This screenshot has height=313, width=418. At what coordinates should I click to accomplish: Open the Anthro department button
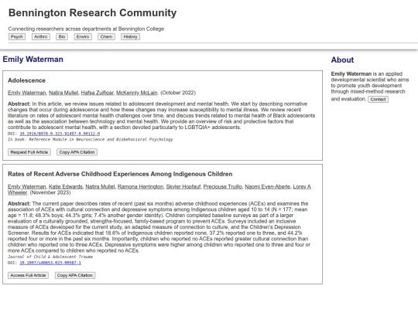[x=41, y=37]
